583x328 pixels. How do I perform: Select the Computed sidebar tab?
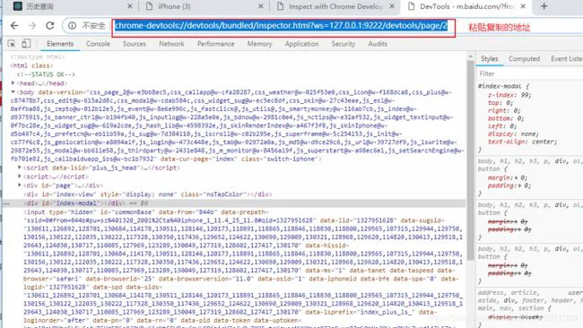[524, 58]
